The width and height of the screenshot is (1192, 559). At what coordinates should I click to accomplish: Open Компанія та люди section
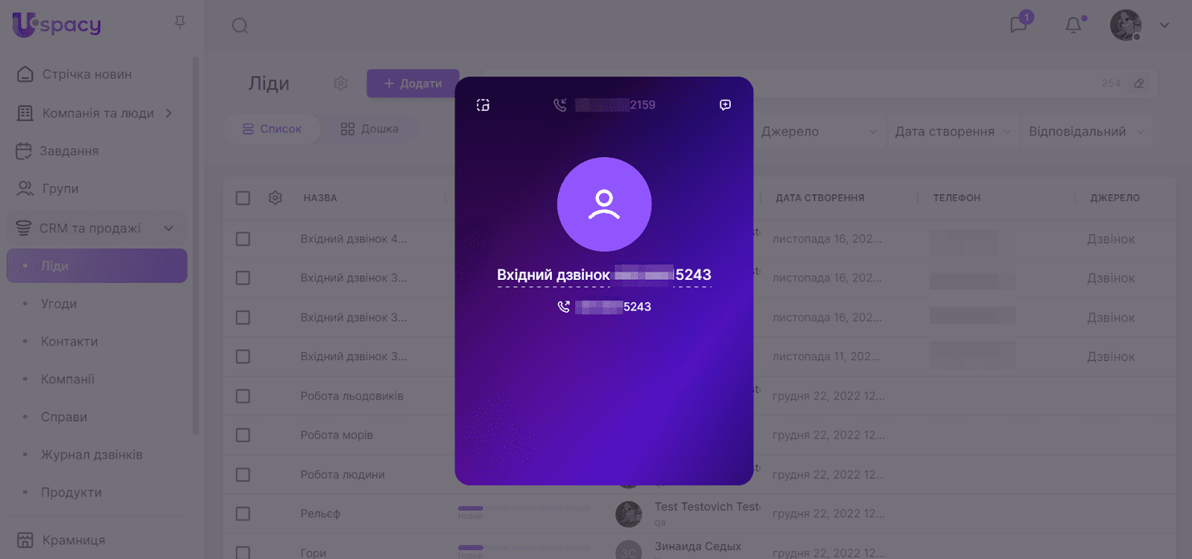pyautogui.click(x=97, y=113)
